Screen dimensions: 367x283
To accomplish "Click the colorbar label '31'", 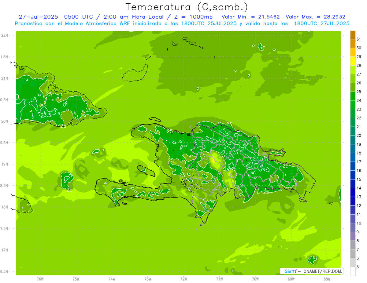I will [x=359, y=39].
